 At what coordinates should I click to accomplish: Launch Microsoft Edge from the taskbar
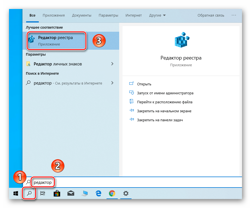click(x=98, y=193)
